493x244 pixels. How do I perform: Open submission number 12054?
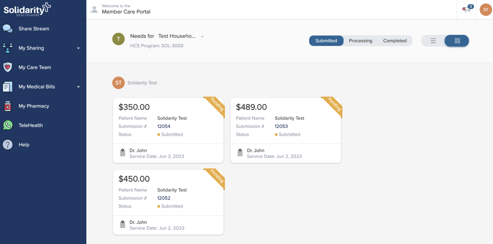164,126
